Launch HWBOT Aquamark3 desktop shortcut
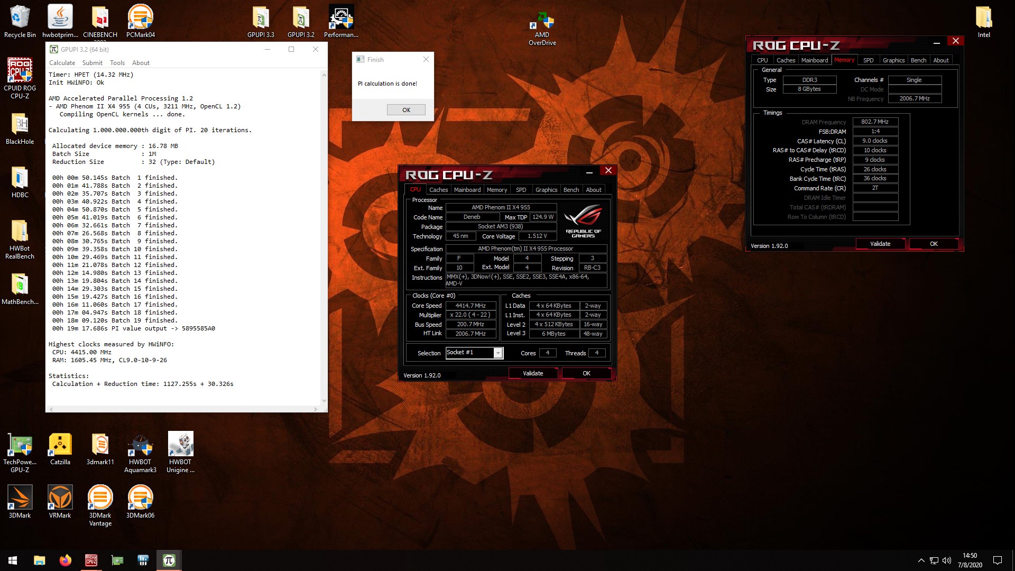 click(x=140, y=452)
